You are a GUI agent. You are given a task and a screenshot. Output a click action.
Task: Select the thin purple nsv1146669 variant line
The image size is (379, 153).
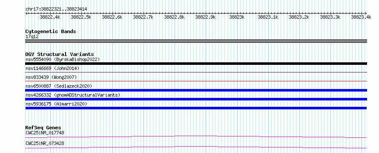tap(196, 72)
